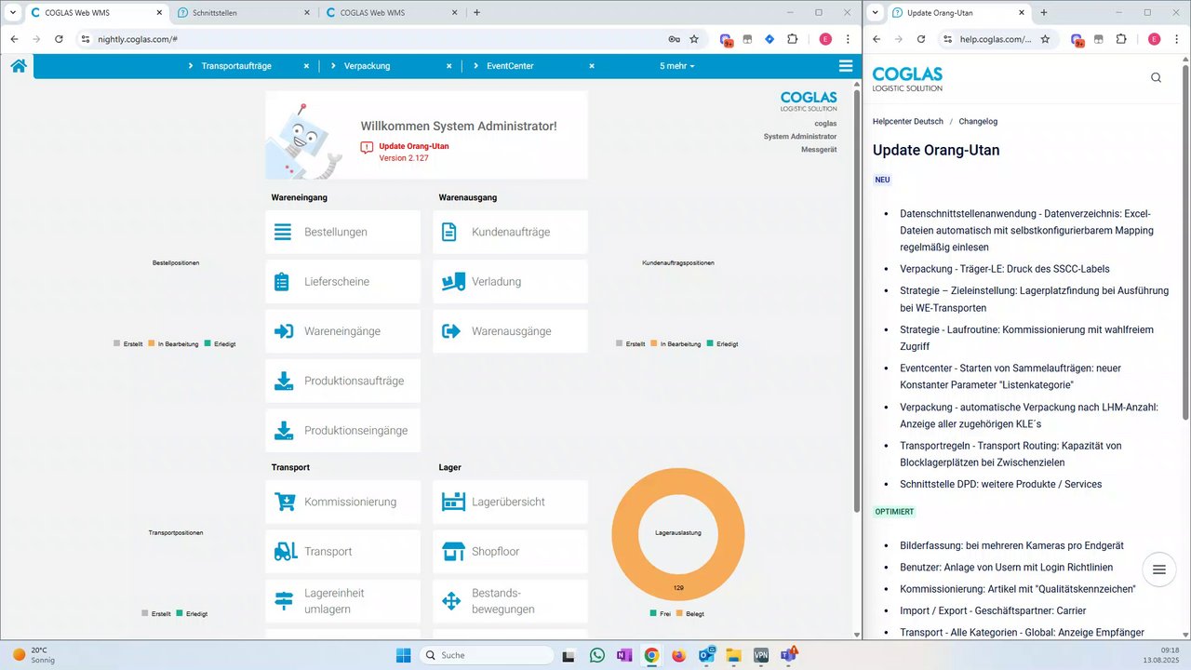Open the hamburger menu in blue bar
The height and width of the screenshot is (670, 1191).
[845, 66]
